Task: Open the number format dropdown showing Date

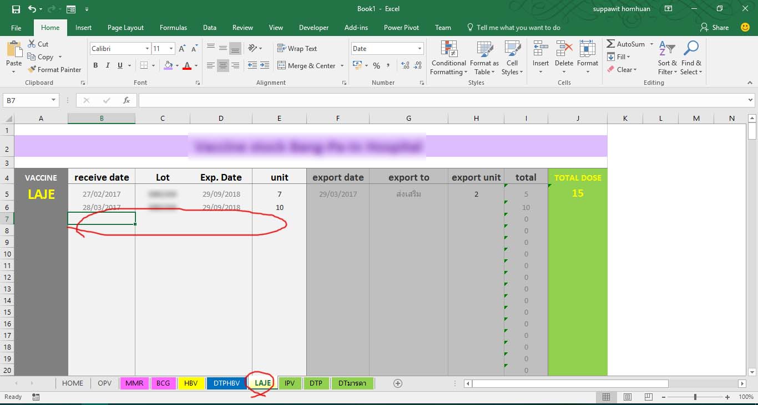Action: 420,49
